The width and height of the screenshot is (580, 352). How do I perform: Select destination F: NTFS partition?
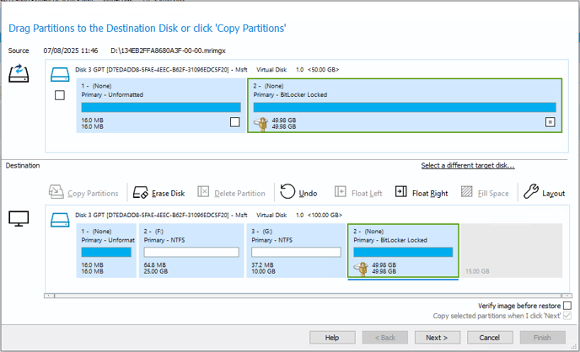tap(191, 250)
